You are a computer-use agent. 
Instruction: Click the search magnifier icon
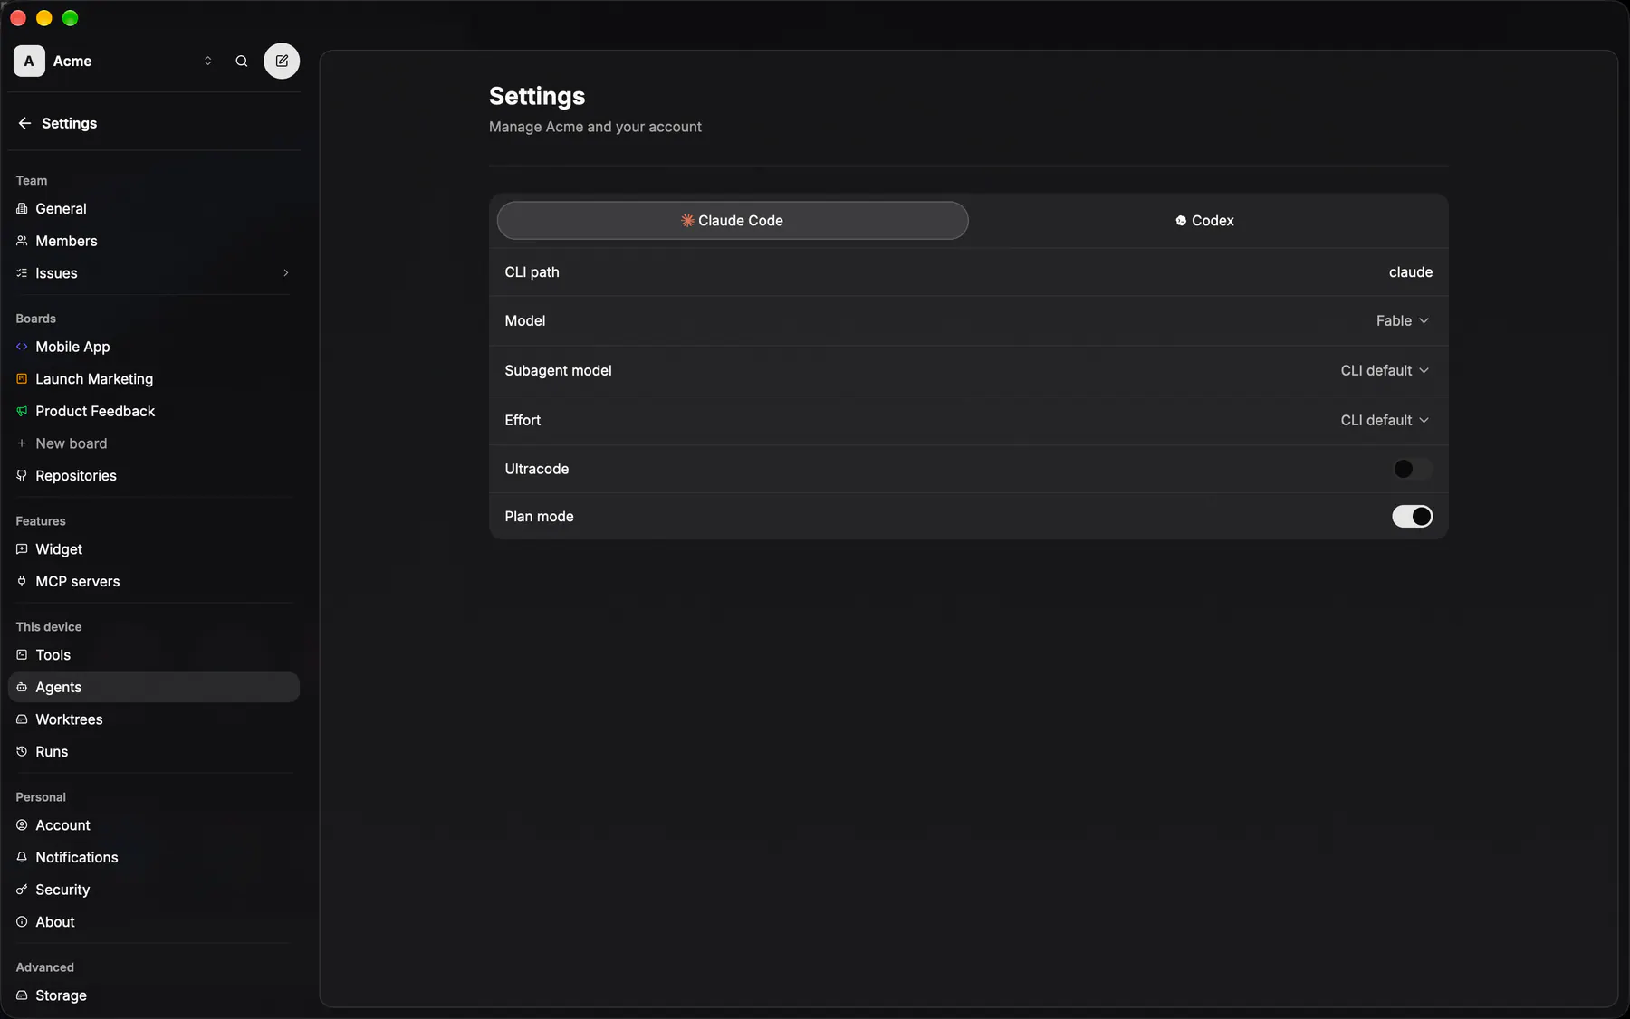[x=242, y=62]
